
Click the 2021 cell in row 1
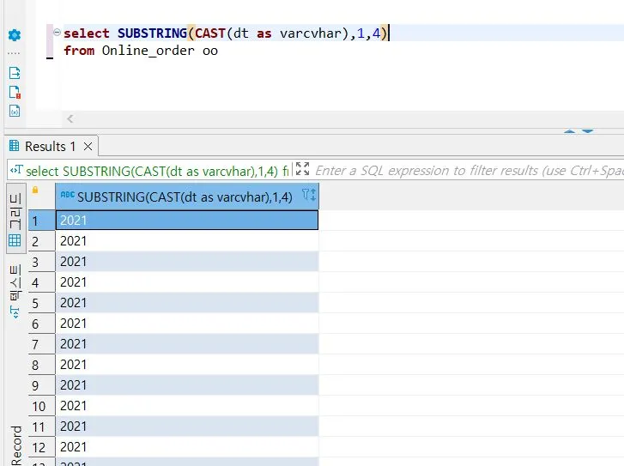coord(187,220)
